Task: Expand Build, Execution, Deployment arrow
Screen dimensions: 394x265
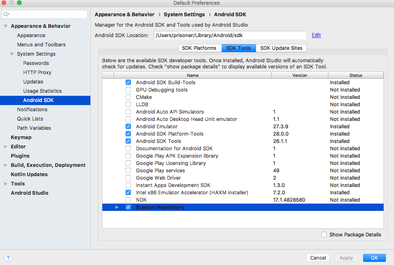Action: click(5, 165)
